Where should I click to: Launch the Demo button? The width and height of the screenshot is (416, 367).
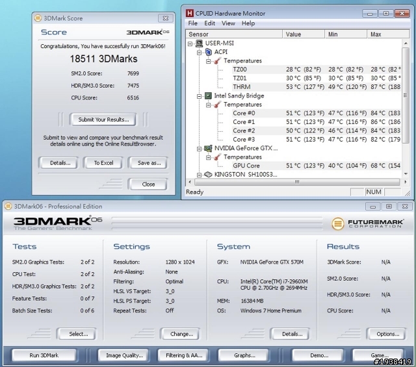(318, 355)
